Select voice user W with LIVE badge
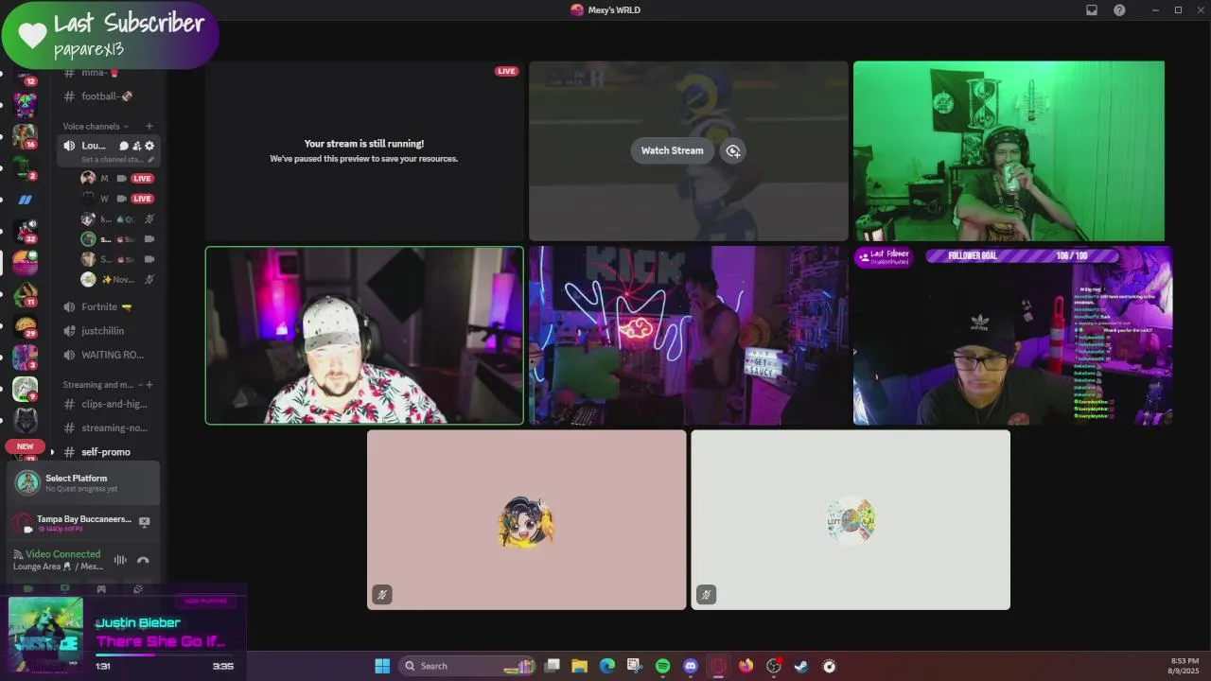 click(x=117, y=199)
